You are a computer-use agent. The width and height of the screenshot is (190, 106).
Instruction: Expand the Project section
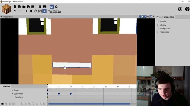pos(158,21)
